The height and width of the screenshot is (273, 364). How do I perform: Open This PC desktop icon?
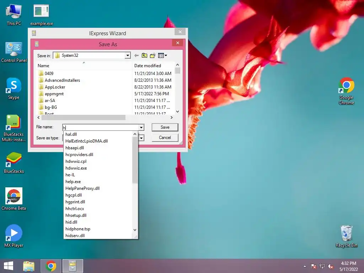pyautogui.click(x=14, y=15)
